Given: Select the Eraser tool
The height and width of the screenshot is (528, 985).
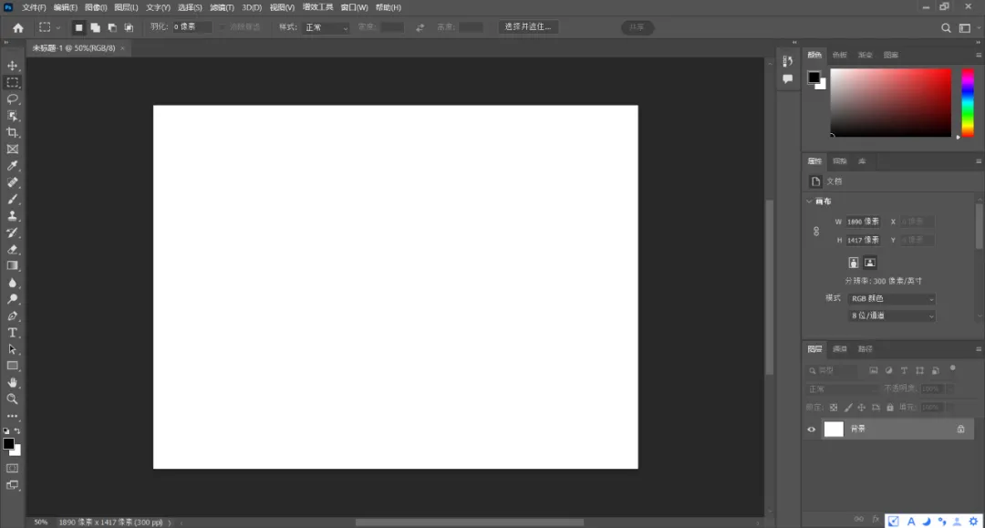Looking at the screenshot, I should 12,249.
